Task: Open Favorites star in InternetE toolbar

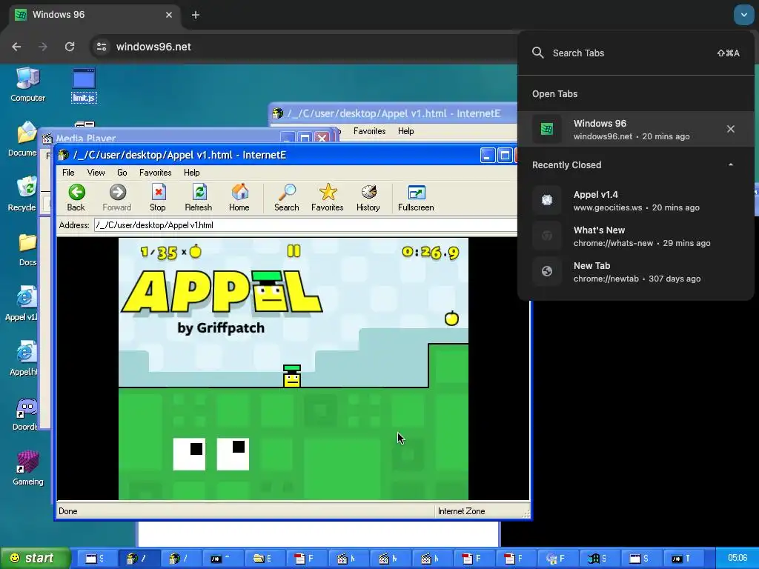Action: (x=327, y=197)
